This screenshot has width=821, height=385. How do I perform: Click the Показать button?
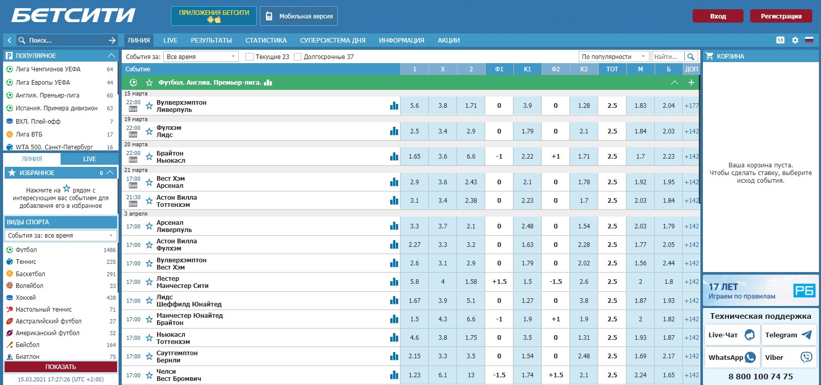click(x=61, y=367)
